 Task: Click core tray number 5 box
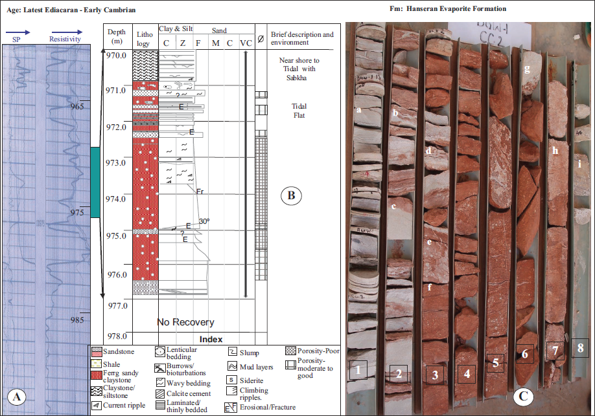click(495, 363)
